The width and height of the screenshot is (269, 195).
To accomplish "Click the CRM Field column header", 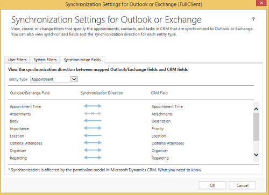I will 159,93.
